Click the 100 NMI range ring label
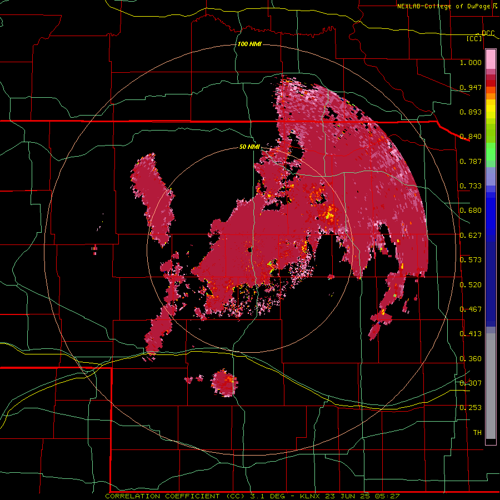The height and width of the screenshot is (500, 500). click(x=249, y=44)
